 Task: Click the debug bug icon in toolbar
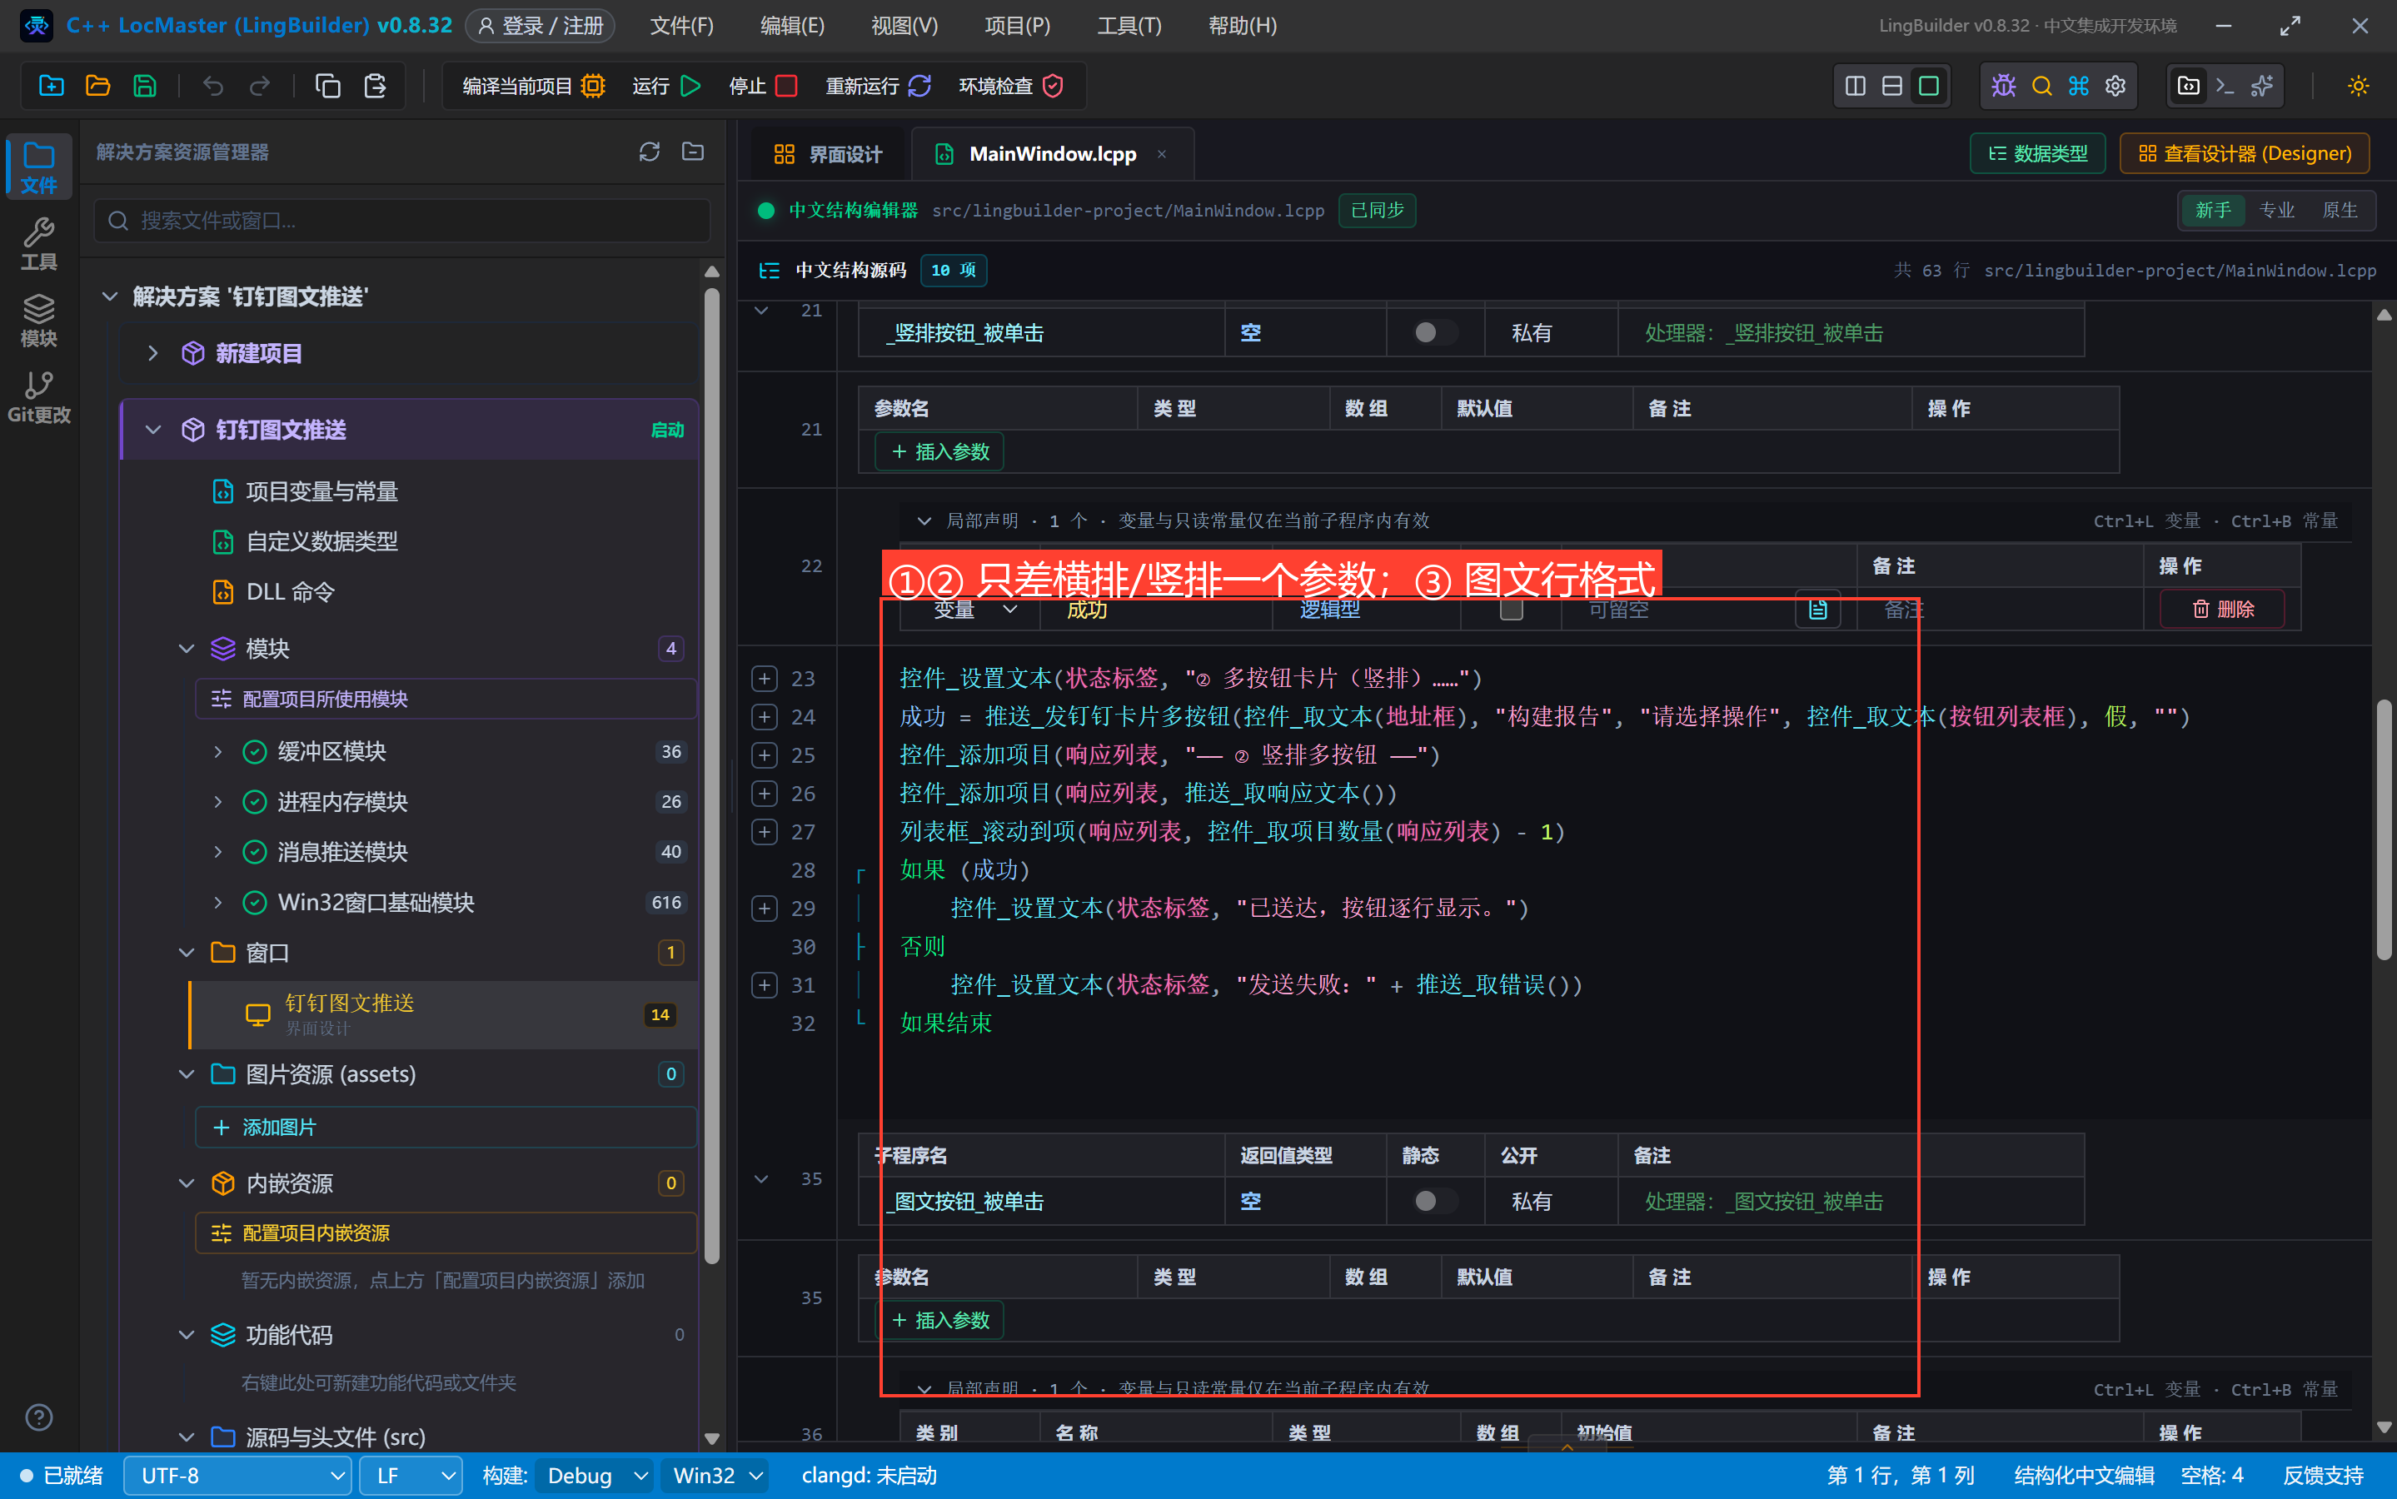(x=2003, y=87)
